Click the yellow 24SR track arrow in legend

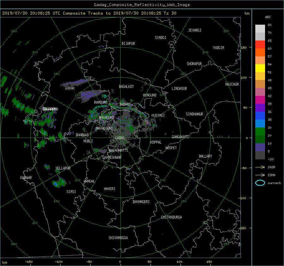coord(260,167)
